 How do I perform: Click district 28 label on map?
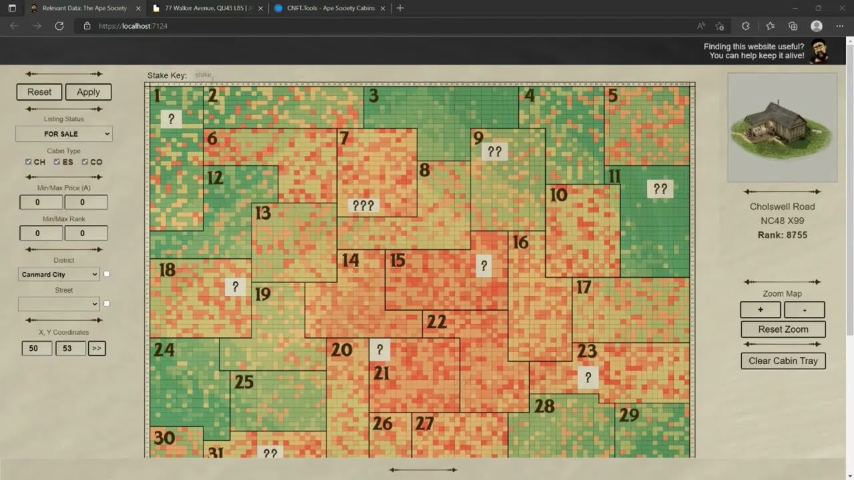[x=544, y=406]
